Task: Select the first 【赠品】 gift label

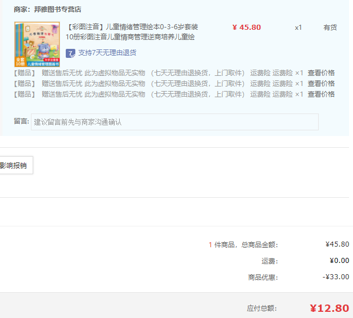Action: point(24,73)
